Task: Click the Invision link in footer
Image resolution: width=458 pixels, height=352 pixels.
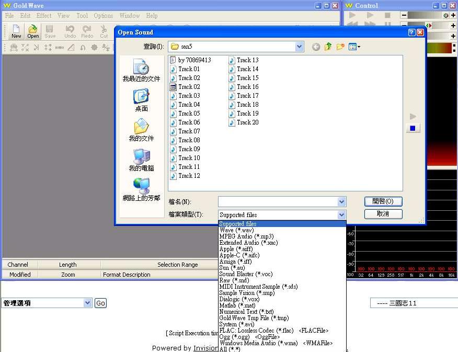Action: point(206,348)
